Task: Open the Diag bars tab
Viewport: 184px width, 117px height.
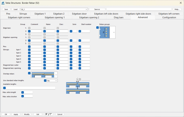Action: click(x=118, y=18)
